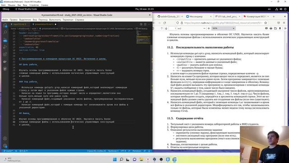Open the Обзор activities button in GNOME top bar
This screenshot has width=289, height=163.
pyautogui.click(x=6, y=9)
